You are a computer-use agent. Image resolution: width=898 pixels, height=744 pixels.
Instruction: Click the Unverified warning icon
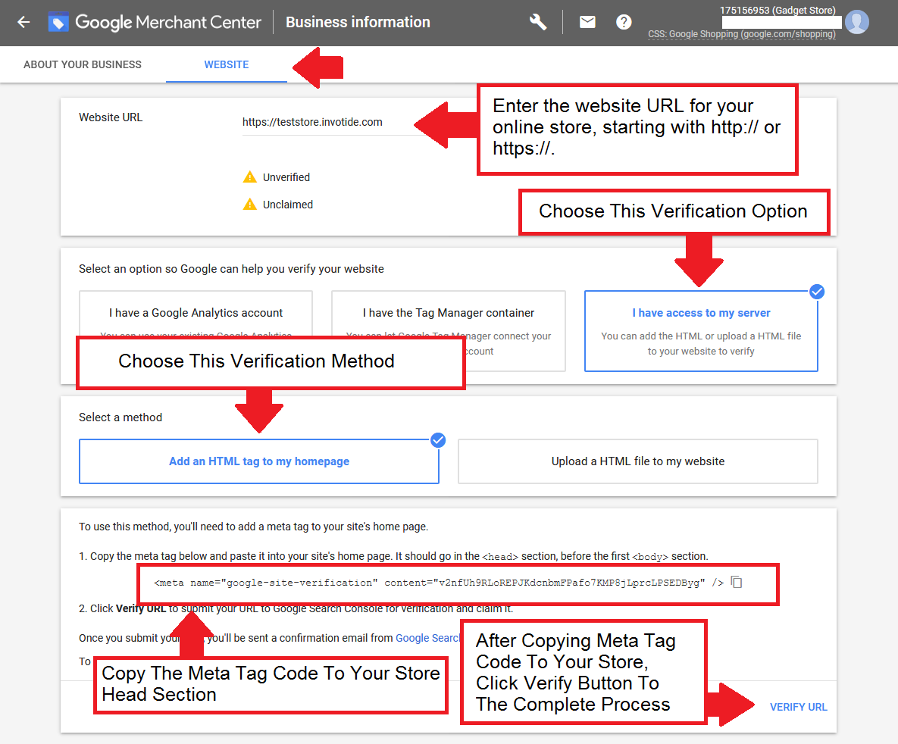(x=249, y=177)
